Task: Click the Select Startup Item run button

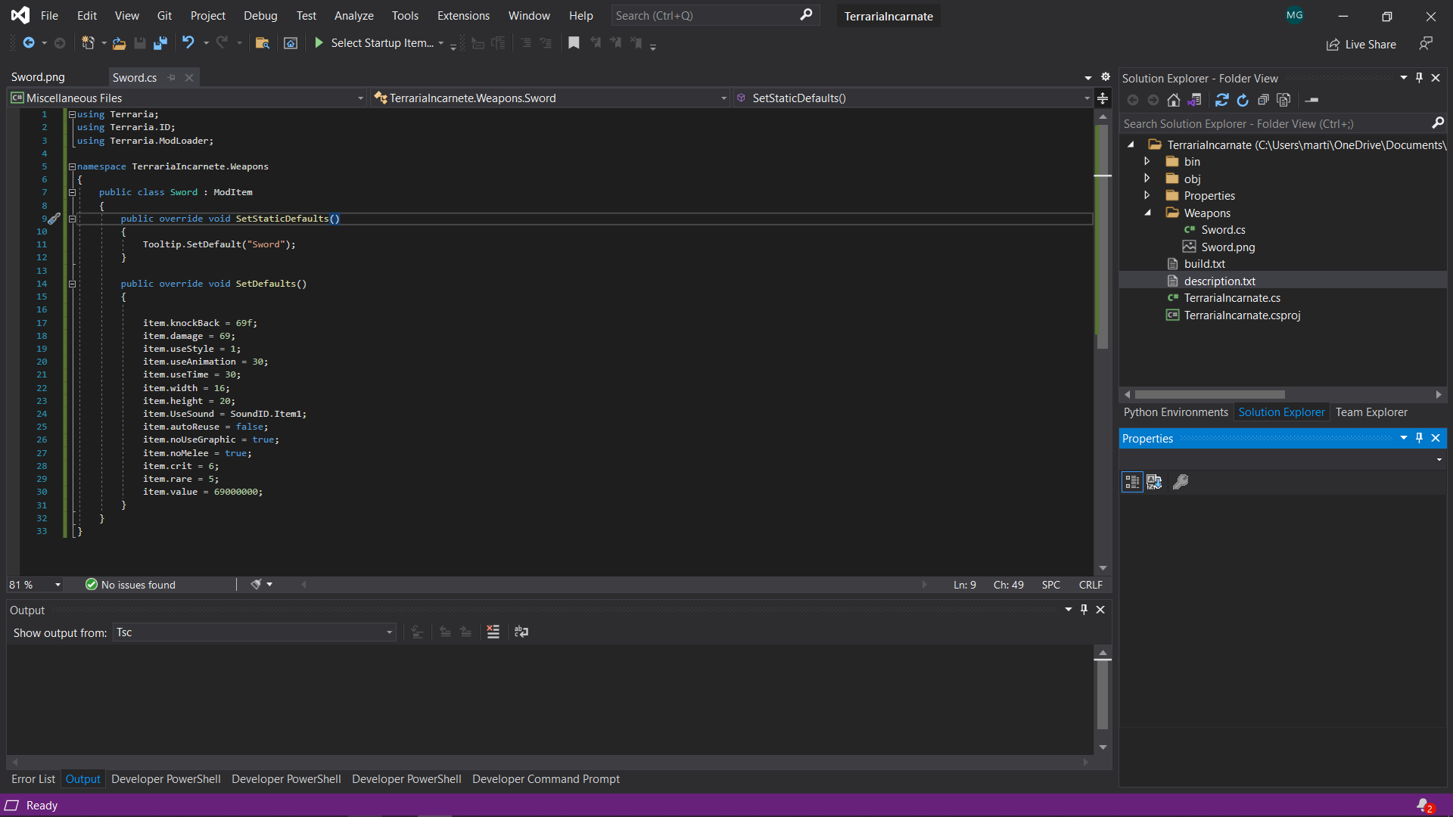Action: tap(375, 43)
